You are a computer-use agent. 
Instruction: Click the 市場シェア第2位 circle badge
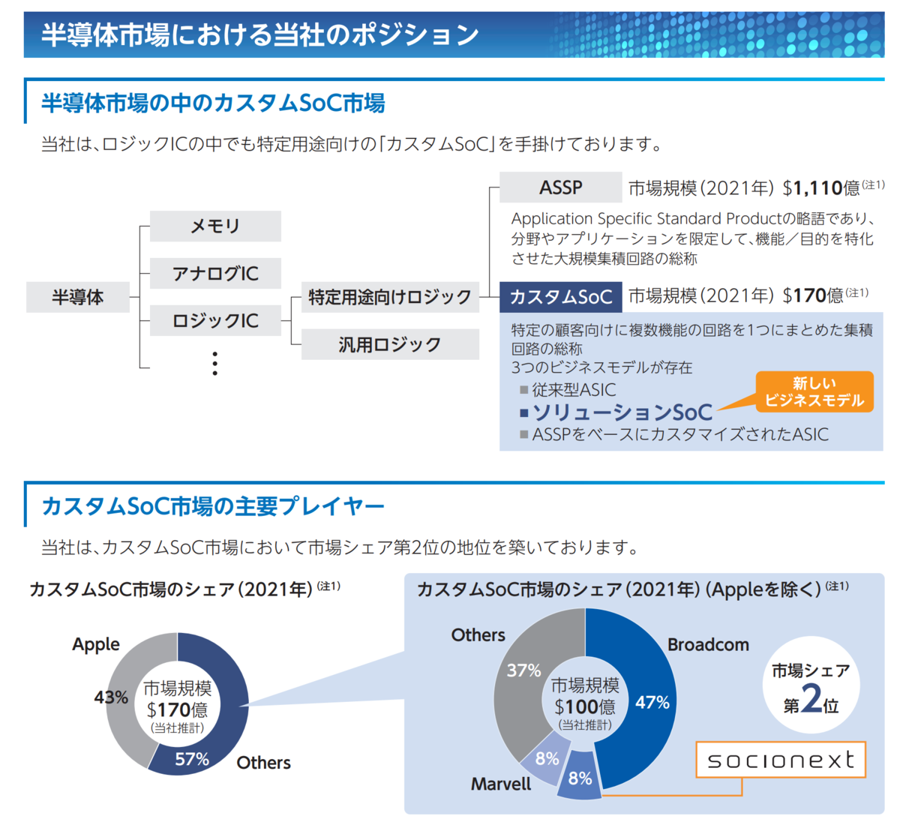811,686
